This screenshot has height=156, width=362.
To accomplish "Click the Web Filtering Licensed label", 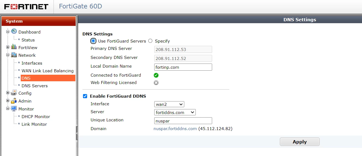I will 114,83.
